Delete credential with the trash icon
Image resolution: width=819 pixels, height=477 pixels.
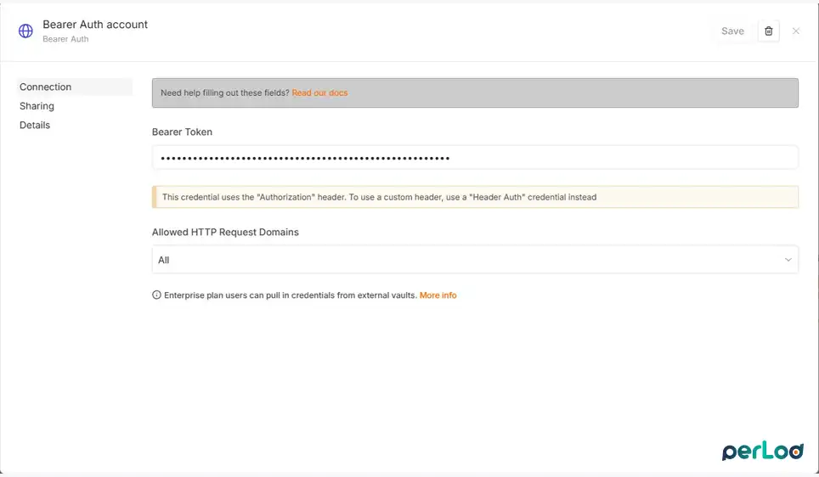pyautogui.click(x=768, y=31)
